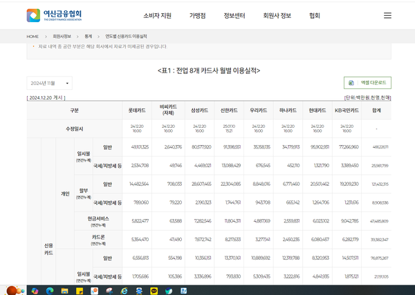Click 신한카드 국세/지방세 value 13,088,429
The image size is (415, 295).
point(231,166)
